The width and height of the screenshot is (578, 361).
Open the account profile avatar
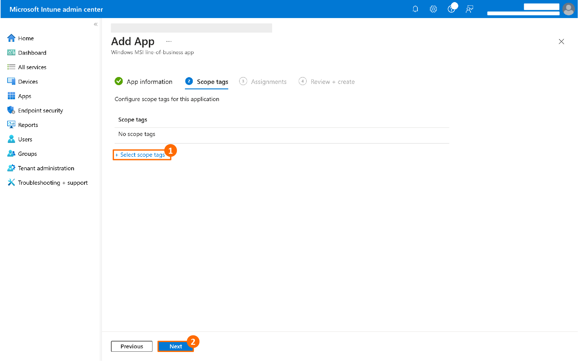point(568,9)
